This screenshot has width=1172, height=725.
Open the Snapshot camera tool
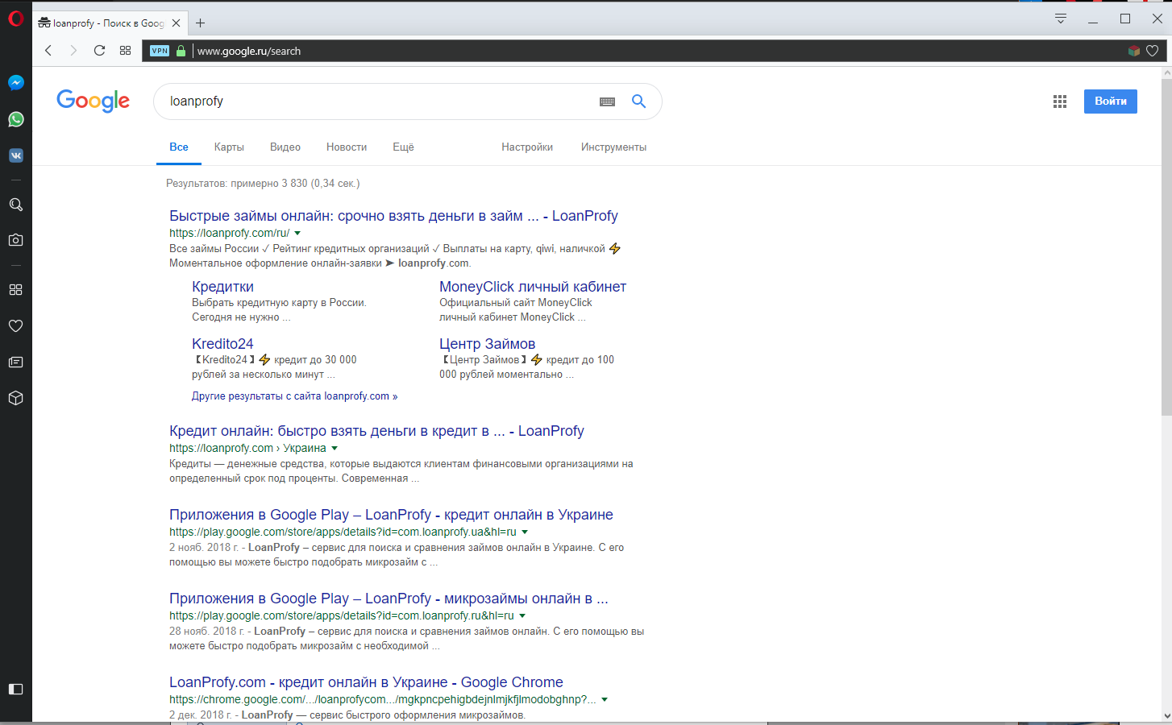[x=15, y=240]
